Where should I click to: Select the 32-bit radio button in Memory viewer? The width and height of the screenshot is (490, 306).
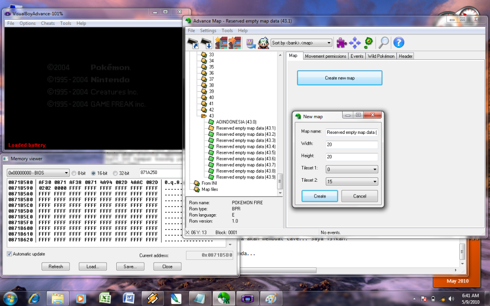click(x=115, y=173)
